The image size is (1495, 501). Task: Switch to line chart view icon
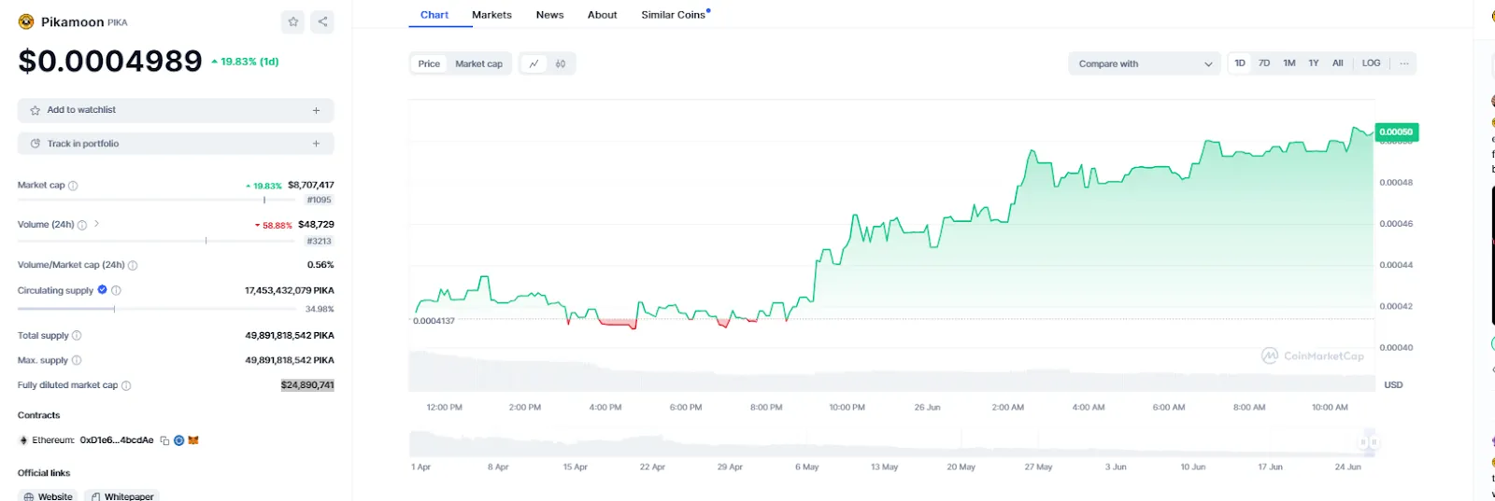534,63
